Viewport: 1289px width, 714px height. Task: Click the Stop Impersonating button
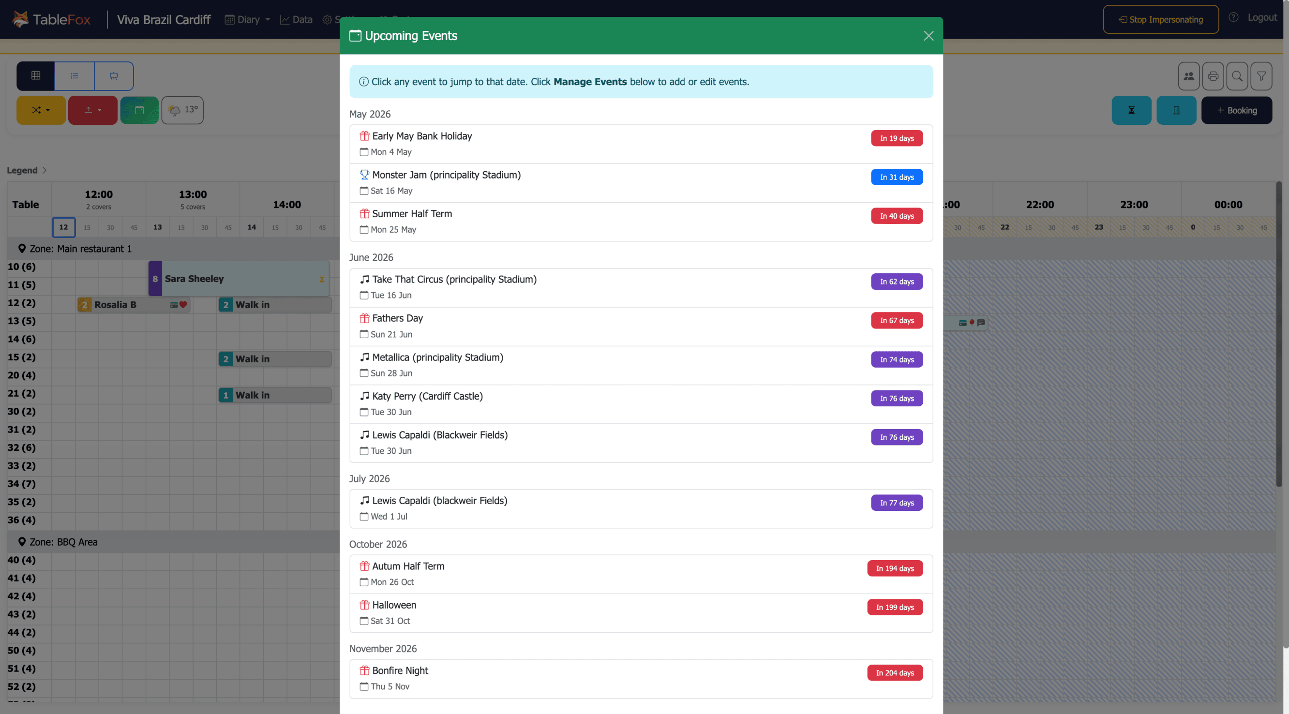coord(1161,19)
